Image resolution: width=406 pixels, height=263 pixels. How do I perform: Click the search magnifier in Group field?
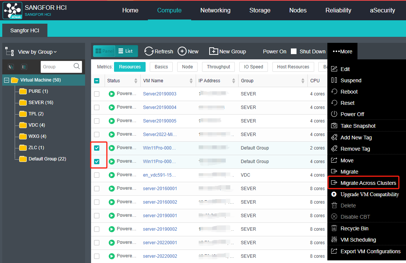tap(77, 67)
